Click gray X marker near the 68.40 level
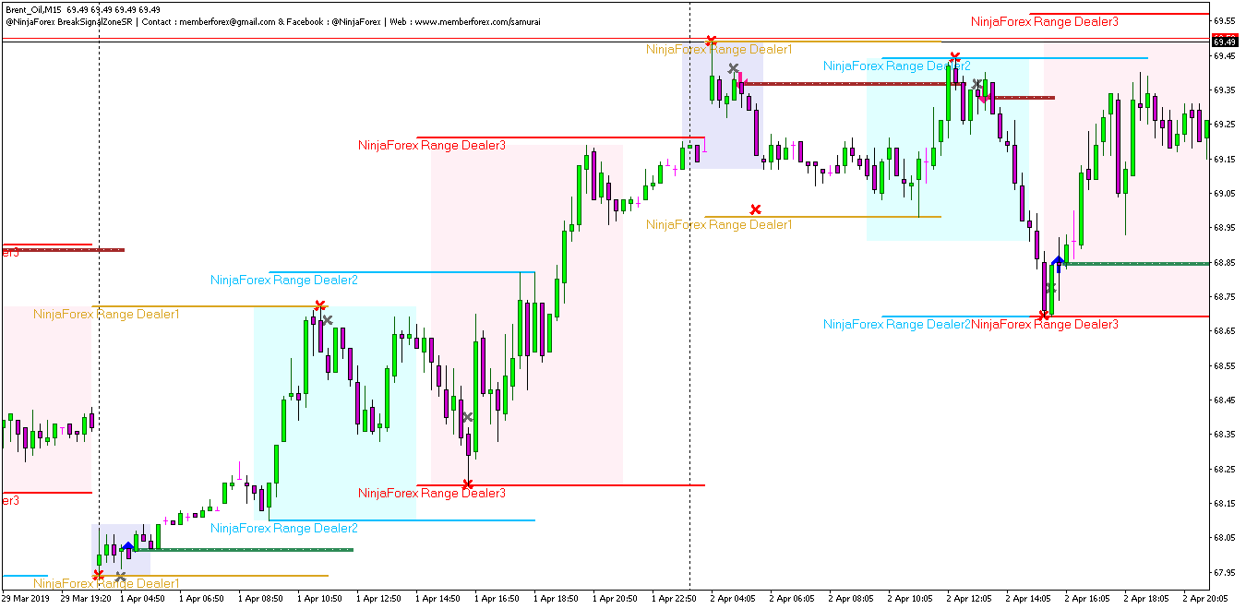 coord(468,417)
